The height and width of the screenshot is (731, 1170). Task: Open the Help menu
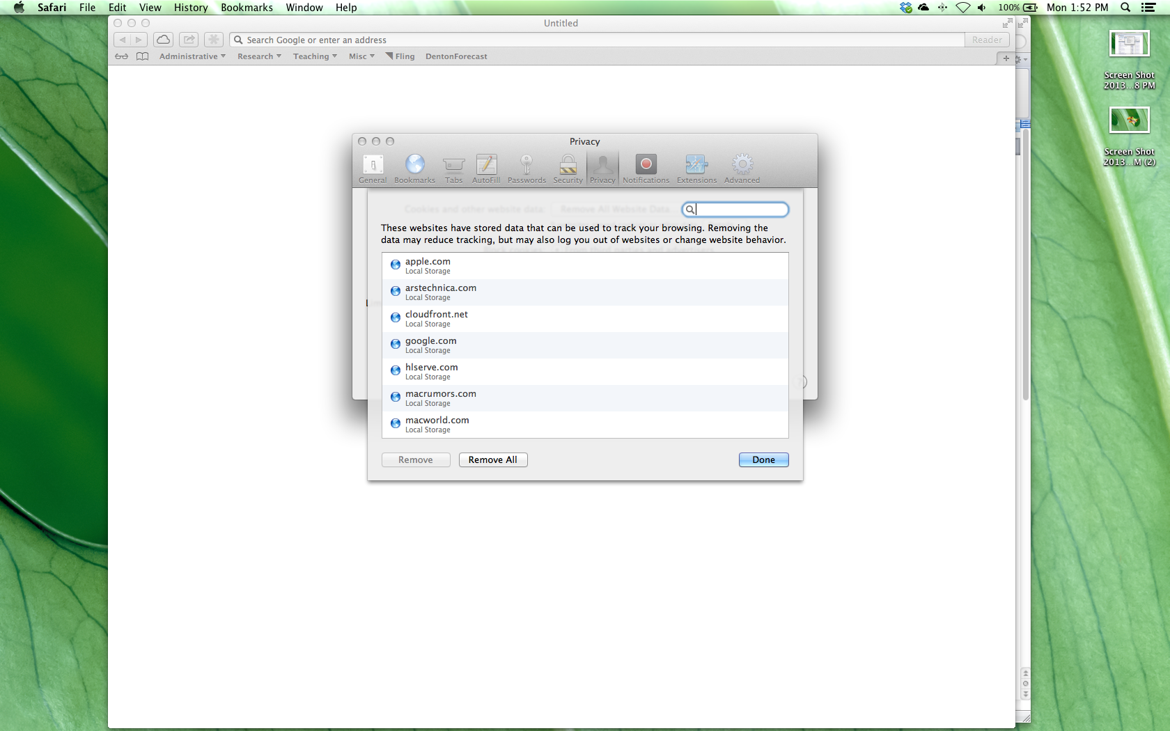tap(346, 8)
